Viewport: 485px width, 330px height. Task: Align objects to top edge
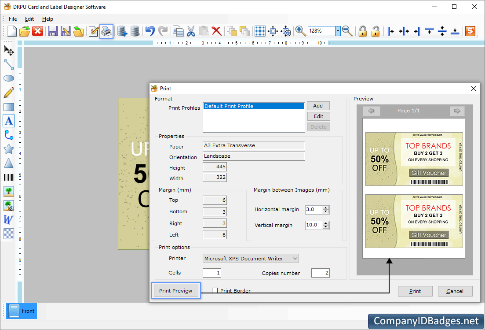click(429, 31)
